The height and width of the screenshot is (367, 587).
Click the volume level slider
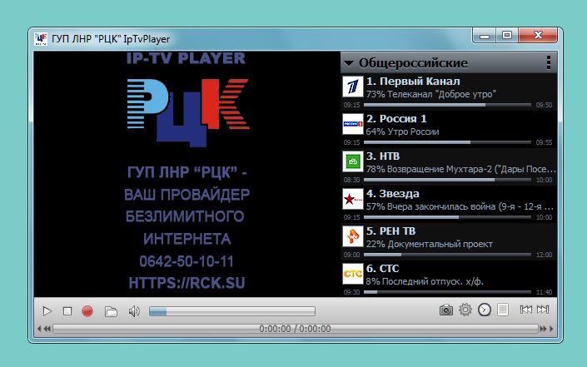pos(231,311)
